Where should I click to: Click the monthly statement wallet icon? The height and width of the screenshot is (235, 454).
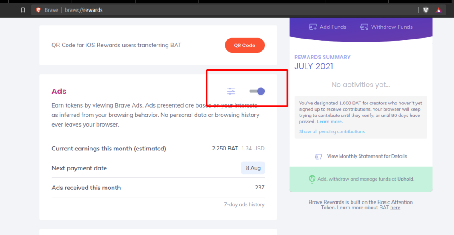tap(318, 157)
